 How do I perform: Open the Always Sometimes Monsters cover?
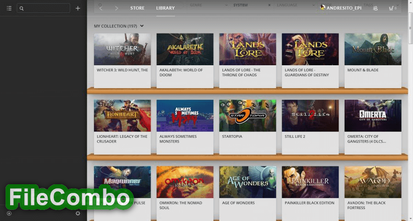[185, 115]
